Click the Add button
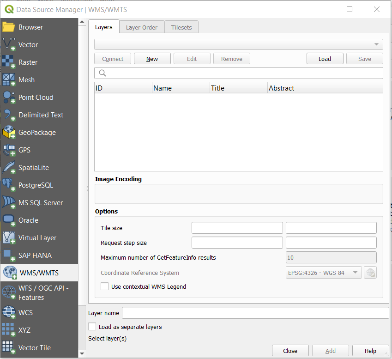The width and height of the screenshot is (392, 359). 331,351
